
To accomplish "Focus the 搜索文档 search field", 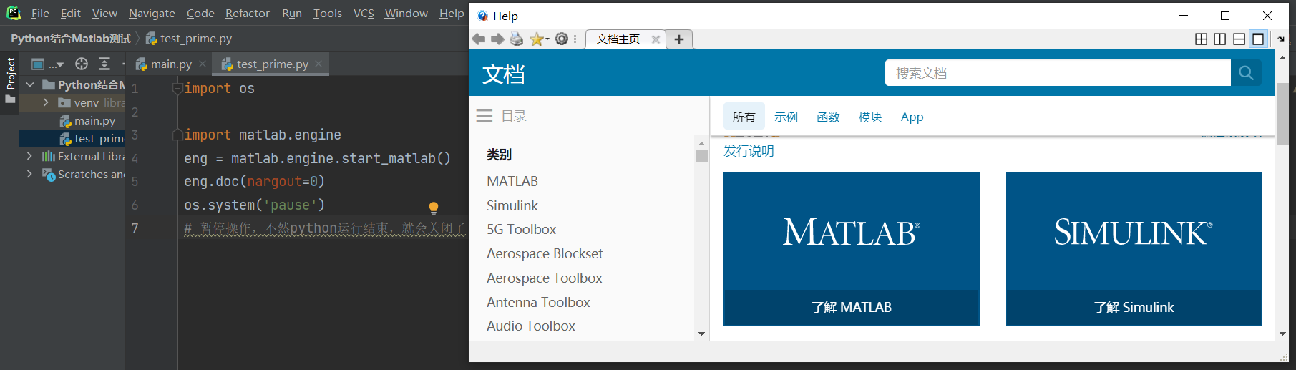I will (x=1058, y=73).
